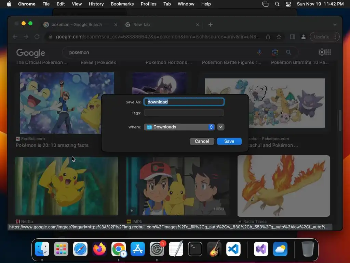The width and height of the screenshot is (350, 263).
Task: Open the Profiles menu
Action: pos(148,4)
